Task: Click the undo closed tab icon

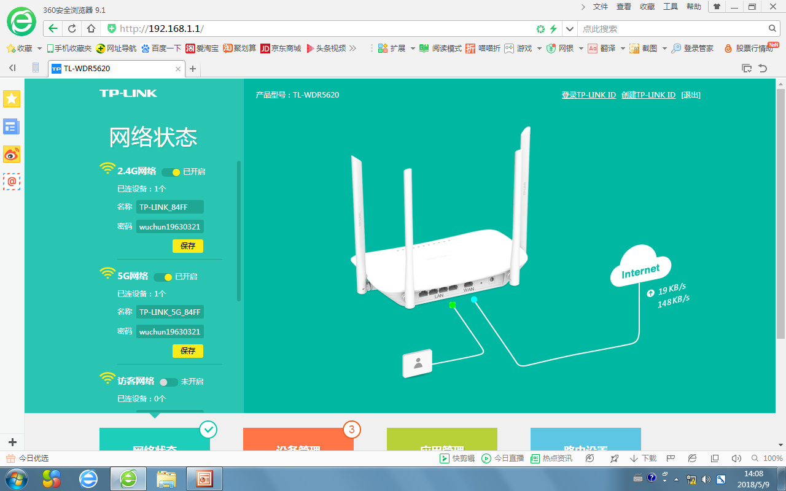Action: pyautogui.click(x=763, y=68)
